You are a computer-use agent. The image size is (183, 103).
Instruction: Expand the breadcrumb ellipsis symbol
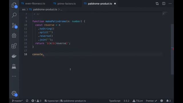(61, 9)
